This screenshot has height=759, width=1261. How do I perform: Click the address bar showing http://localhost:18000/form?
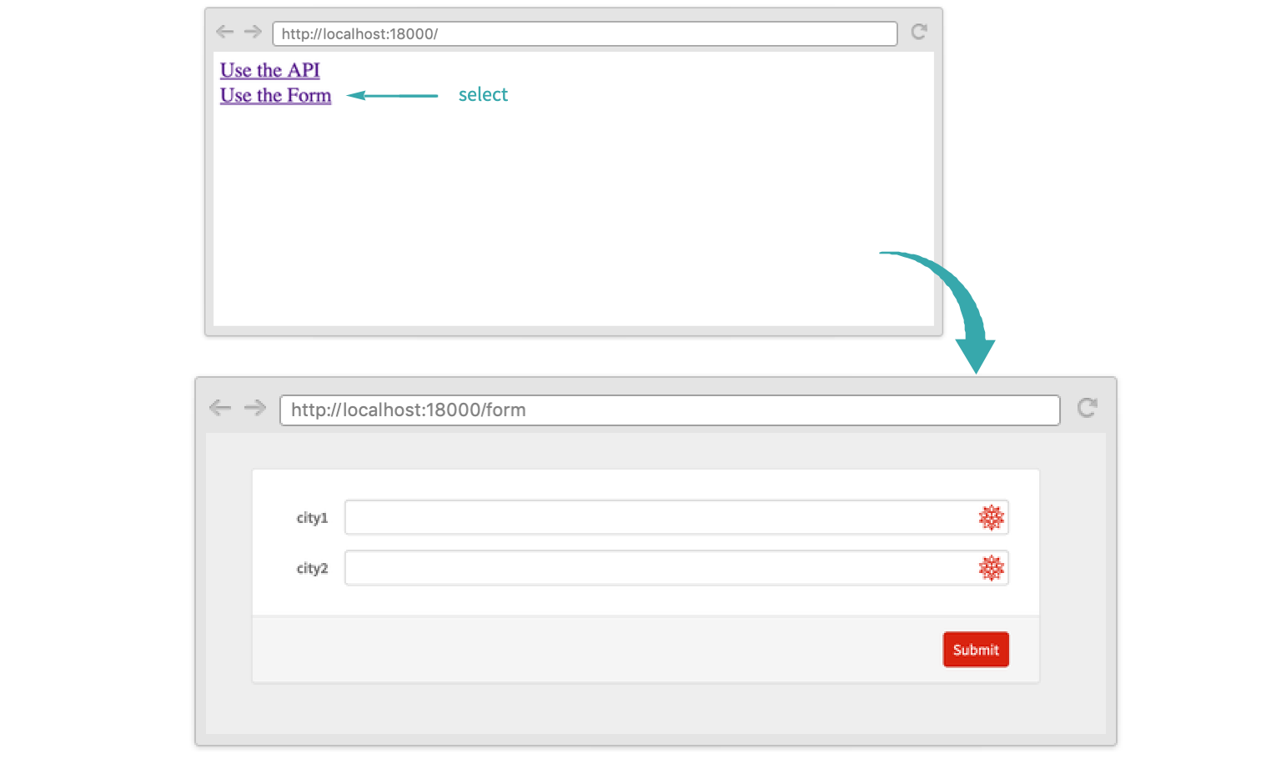pyautogui.click(x=669, y=410)
